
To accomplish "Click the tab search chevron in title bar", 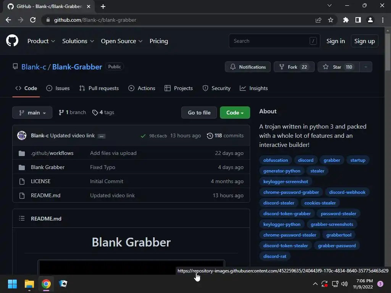I will pyautogui.click(x=330, y=5).
